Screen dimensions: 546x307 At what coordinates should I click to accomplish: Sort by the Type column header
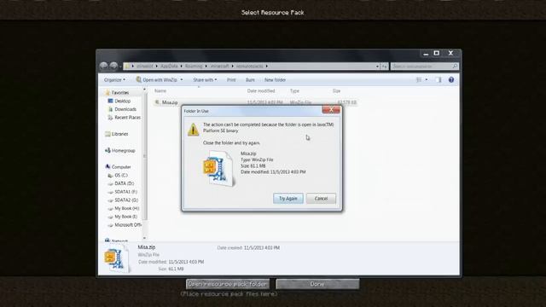coord(294,91)
